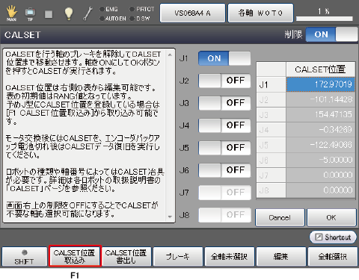Click J8 value 0.00000
This screenshot has width=359, height=280.
pyautogui.click(x=320, y=190)
